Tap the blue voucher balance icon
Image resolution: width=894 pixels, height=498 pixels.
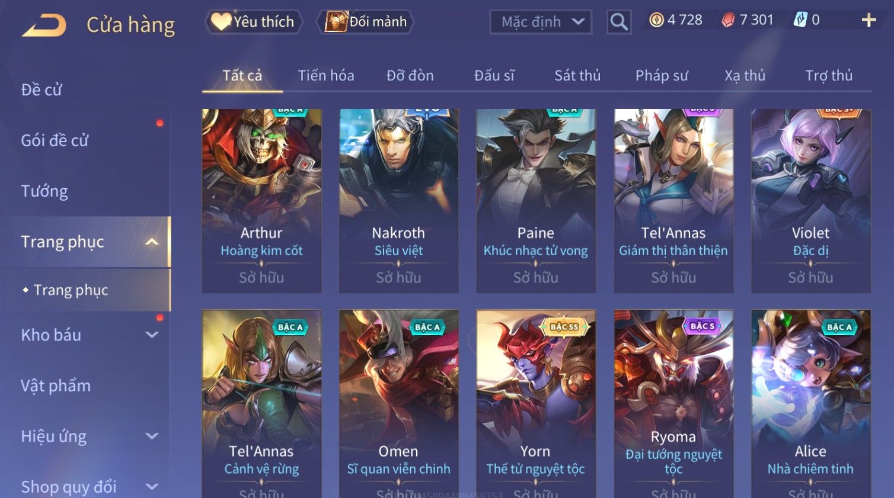[x=800, y=20]
